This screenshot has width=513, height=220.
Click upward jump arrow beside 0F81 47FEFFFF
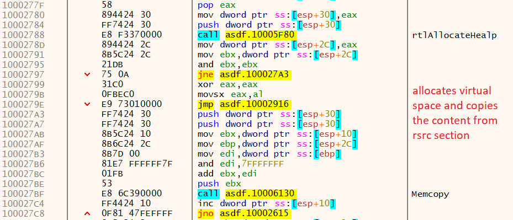pos(87,213)
